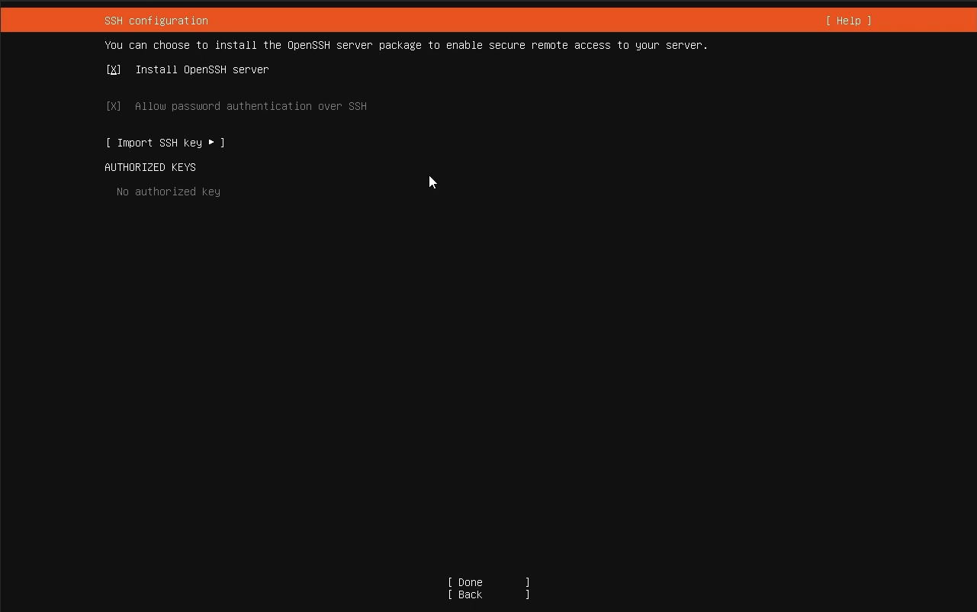Click the Help label in the header
The width and height of the screenshot is (977, 612).
tap(848, 21)
